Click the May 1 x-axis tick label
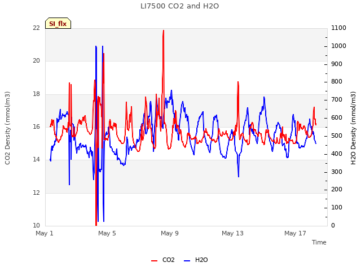 (45, 233)
